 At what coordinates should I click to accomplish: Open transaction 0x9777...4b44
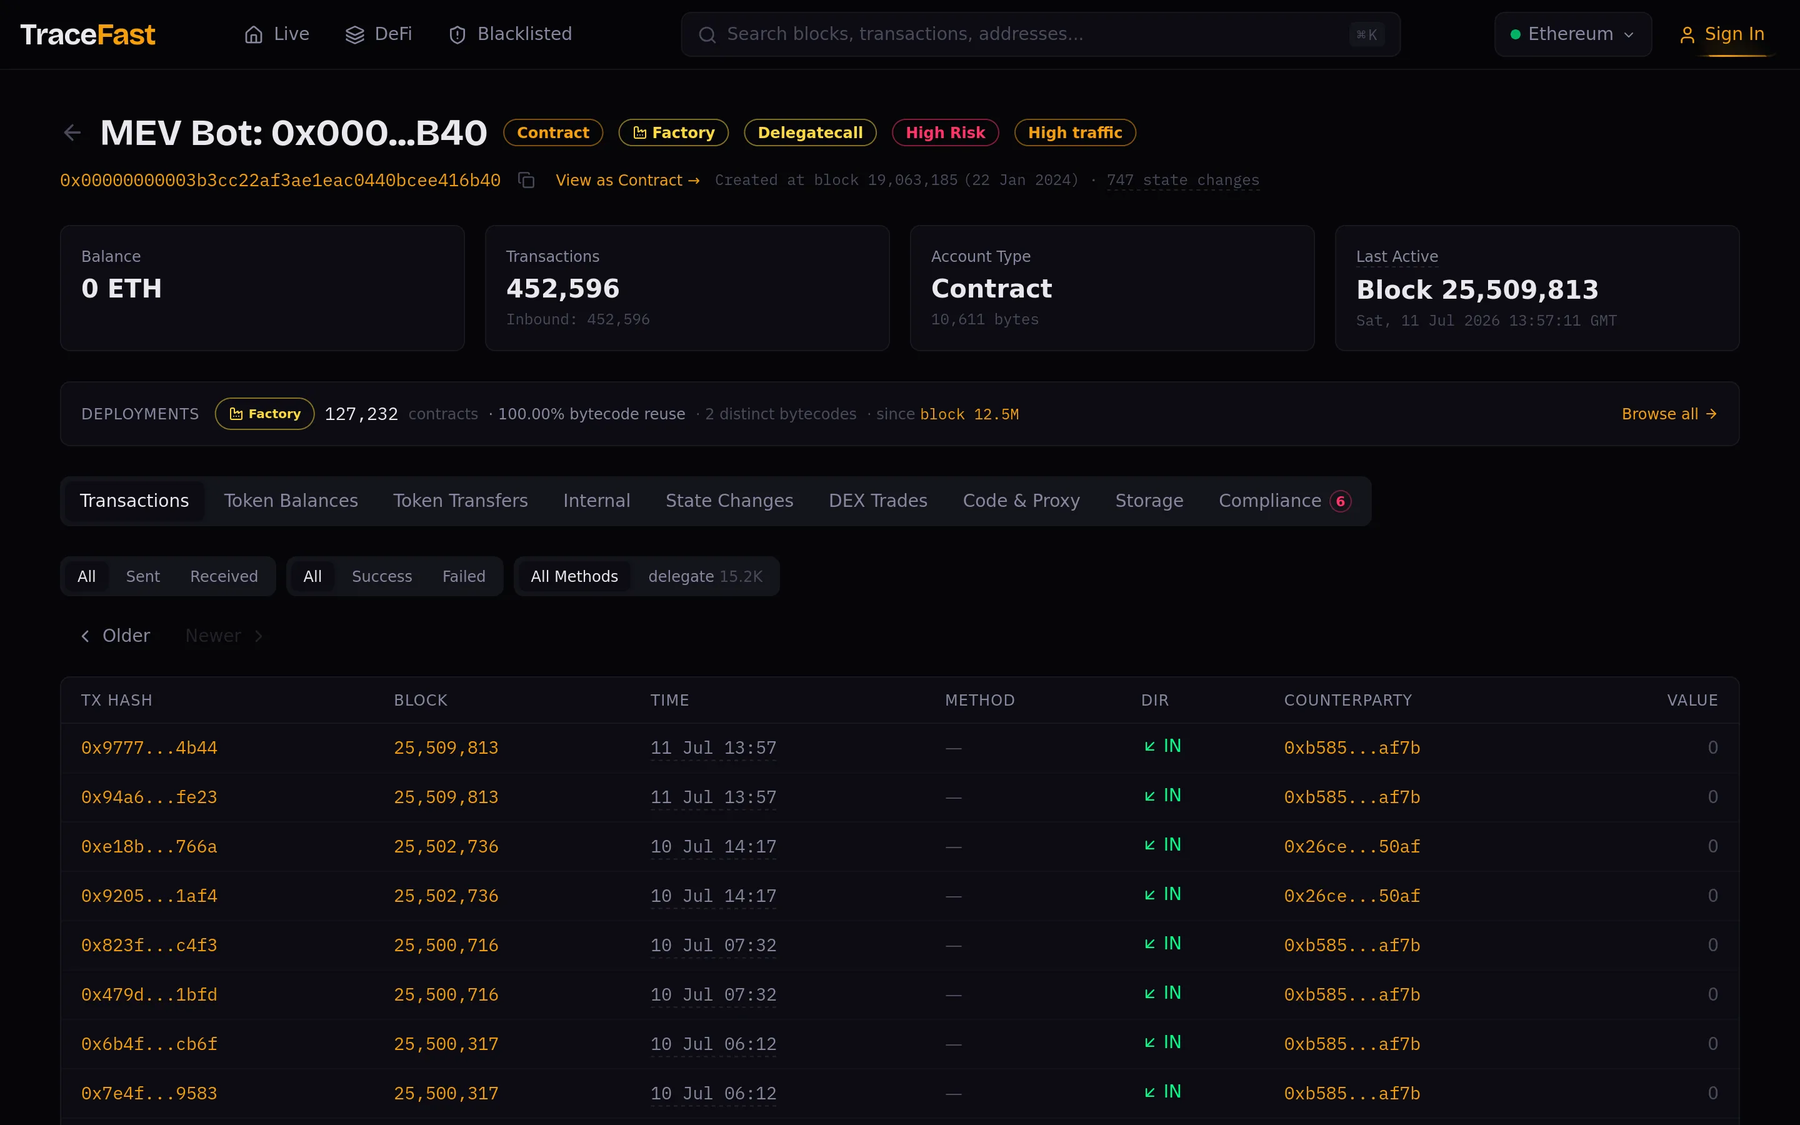[x=149, y=747]
